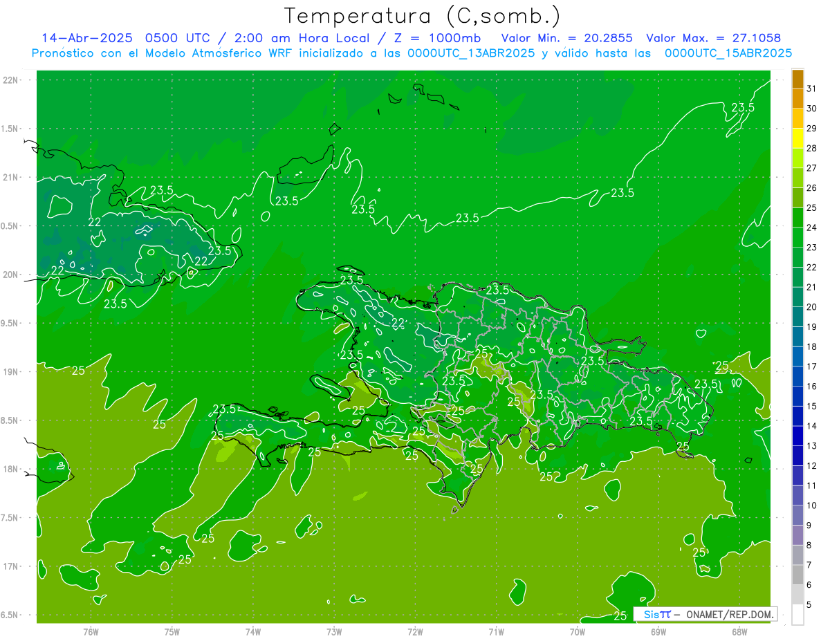Select the legend value 5

pos(809,605)
